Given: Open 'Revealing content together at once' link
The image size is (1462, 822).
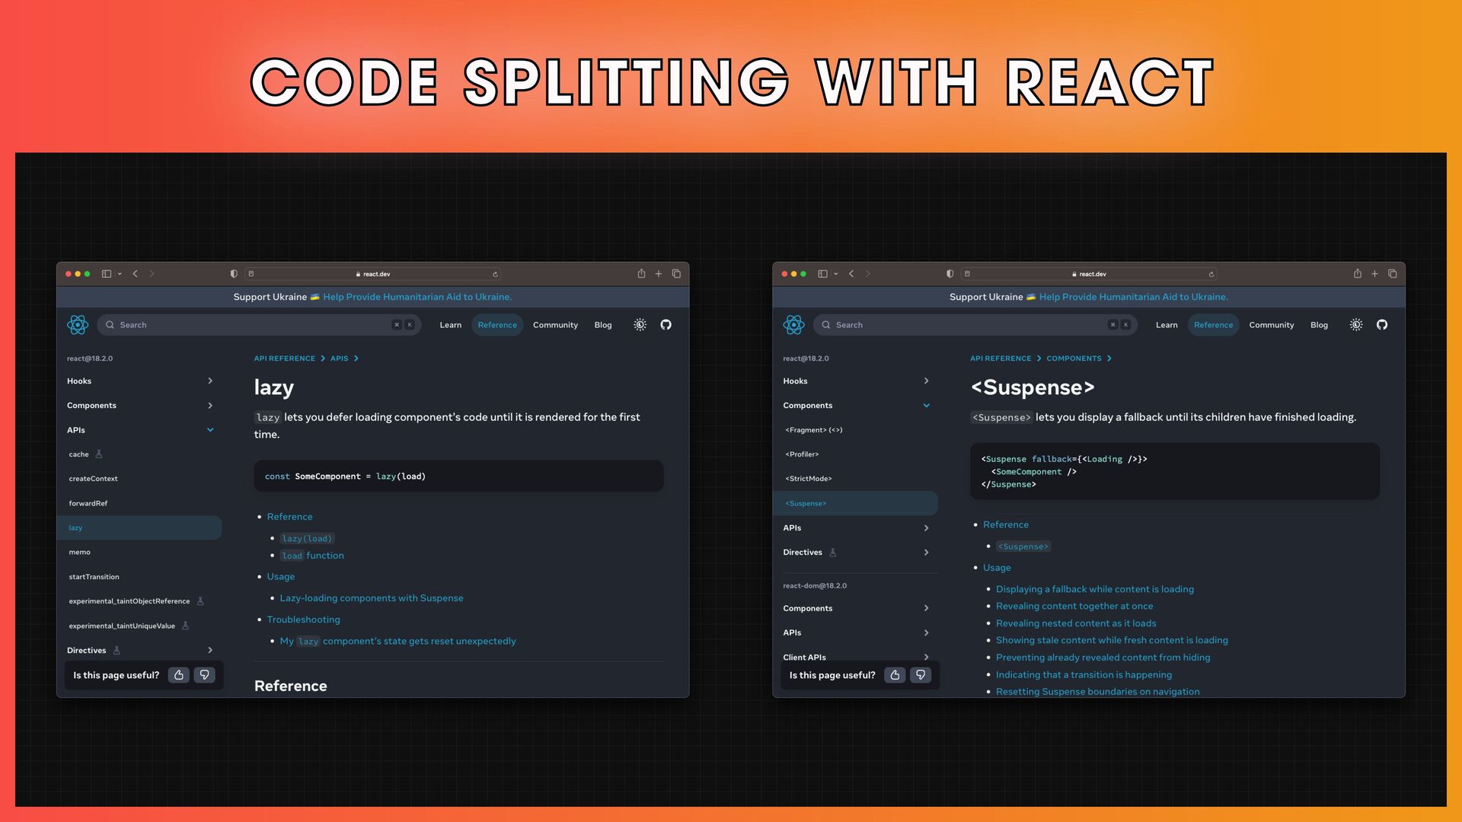Looking at the screenshot, I should (x=1074, y=607).
